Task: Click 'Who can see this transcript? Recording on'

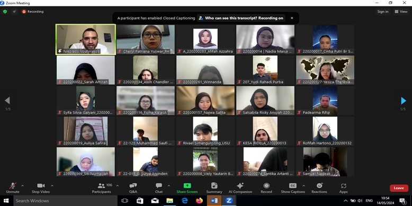Action: pos(241,18)
